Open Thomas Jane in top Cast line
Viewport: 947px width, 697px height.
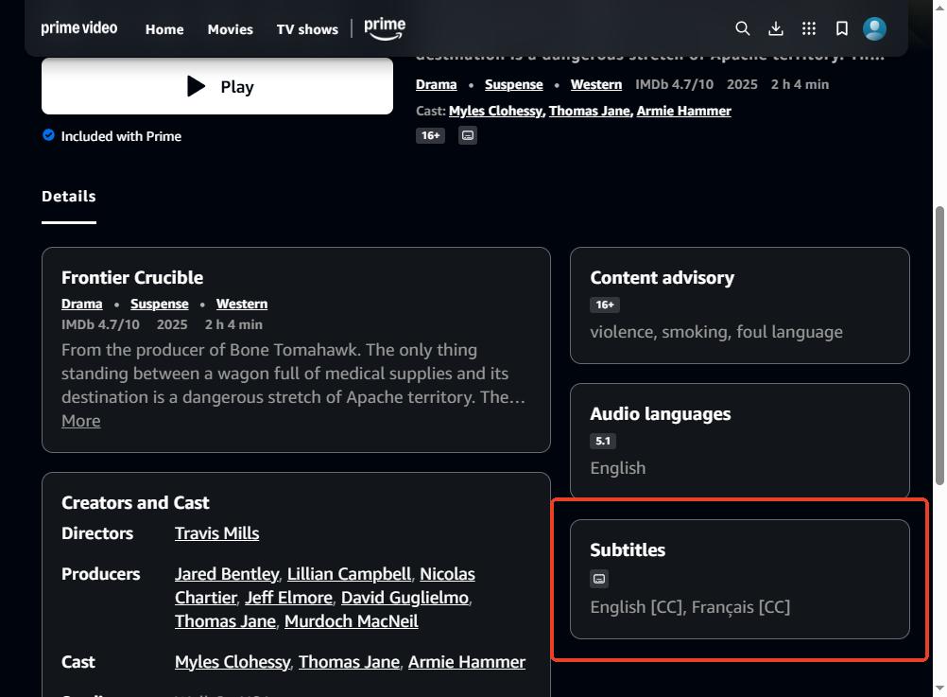click(x=589, y=111)
